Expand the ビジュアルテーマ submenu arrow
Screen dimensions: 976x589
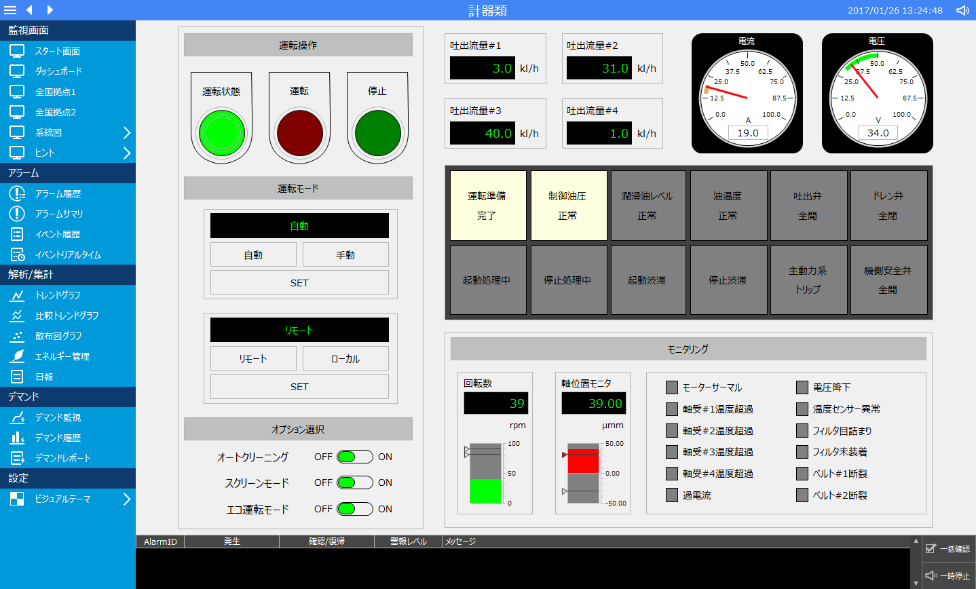pyautogui.click(x=126, y=499)
